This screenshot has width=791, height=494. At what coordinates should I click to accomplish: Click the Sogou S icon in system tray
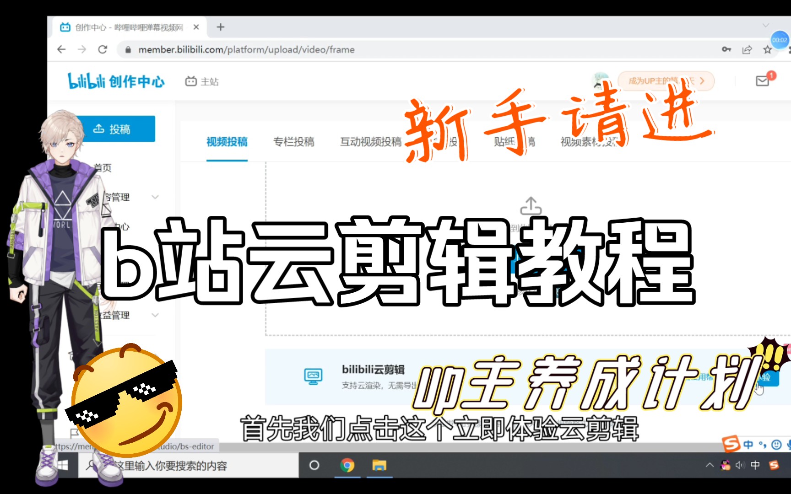coord(774,465)
